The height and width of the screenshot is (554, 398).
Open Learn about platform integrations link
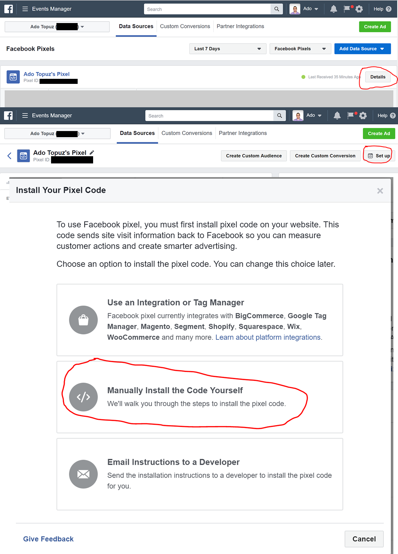click(268, 337)
